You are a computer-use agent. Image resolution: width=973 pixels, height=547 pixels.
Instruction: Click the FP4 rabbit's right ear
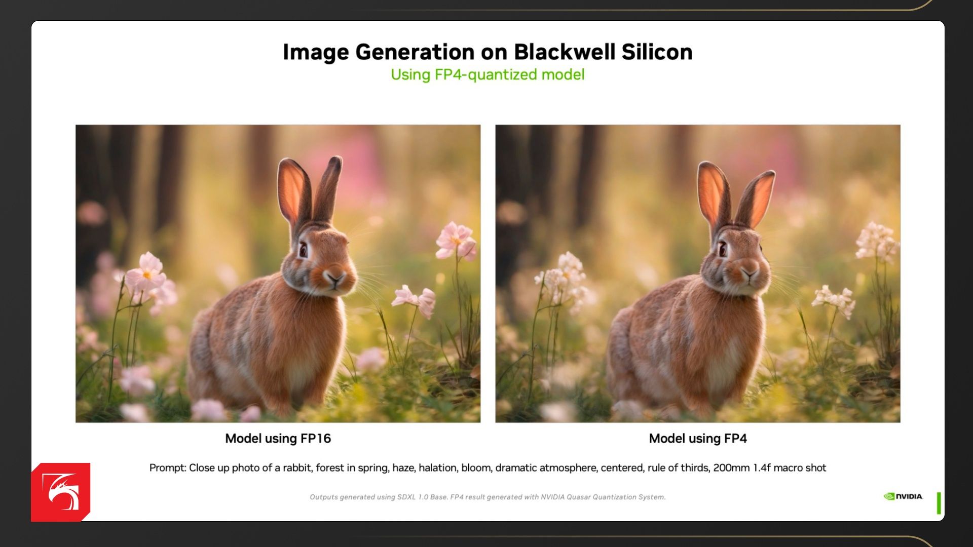pos(757,199)
